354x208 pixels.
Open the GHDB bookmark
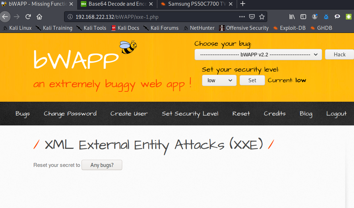tap(321, 28)
